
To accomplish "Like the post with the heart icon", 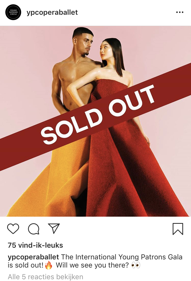I will [13, 229].
